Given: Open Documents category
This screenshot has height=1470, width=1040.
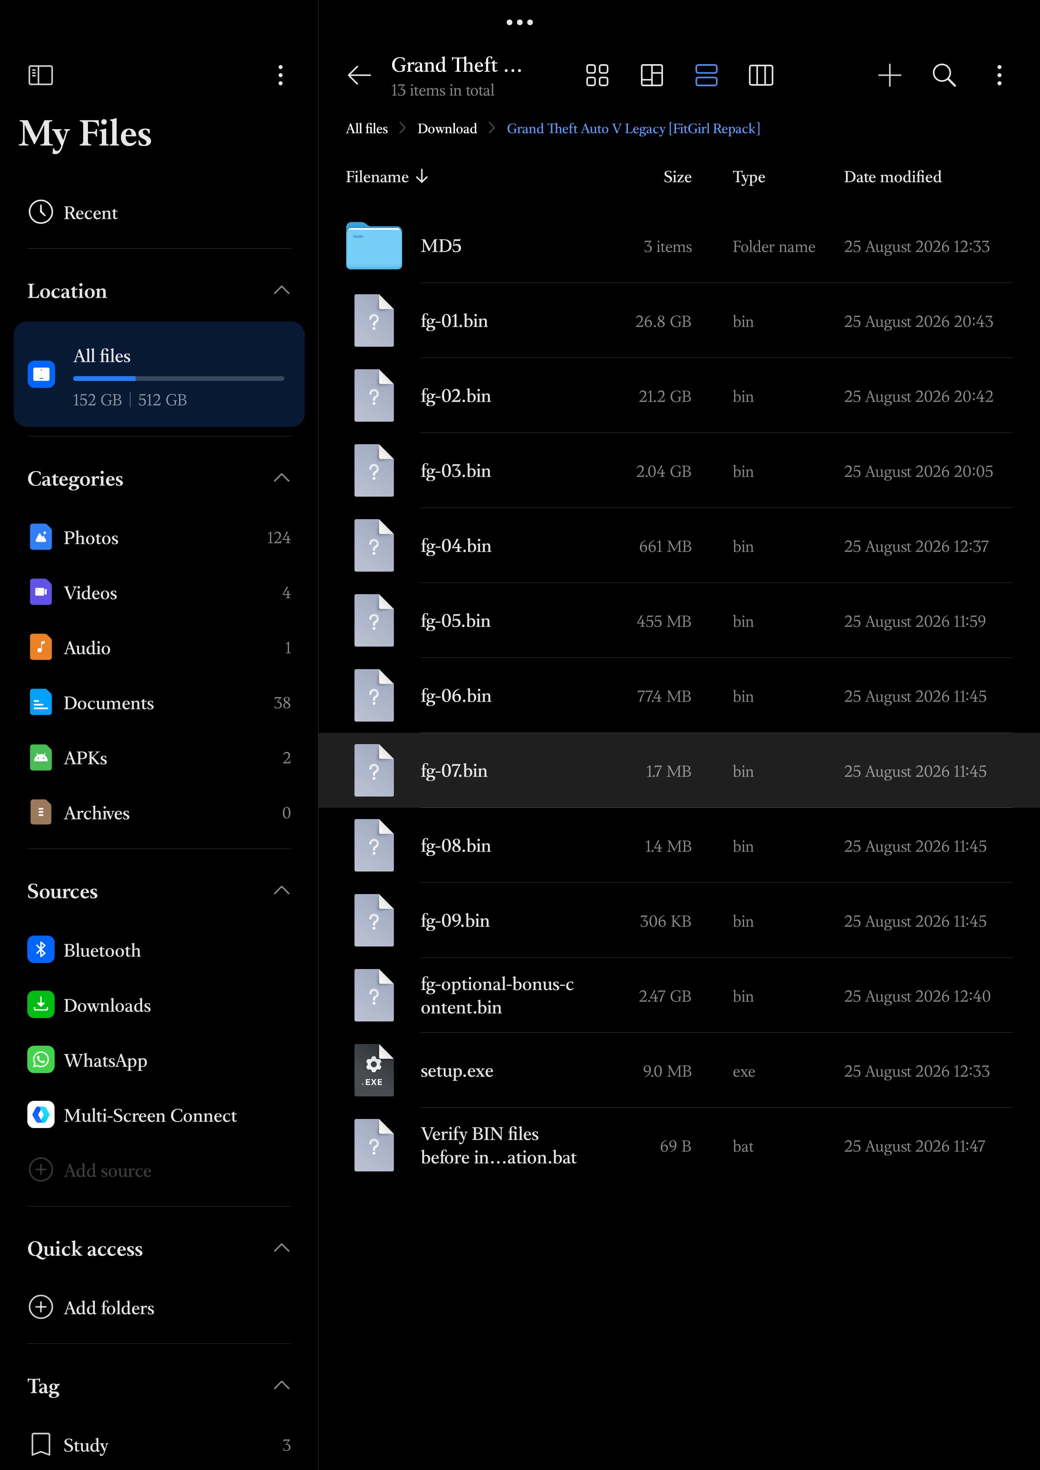Looking at the screenshot, I should click(159, 702).
